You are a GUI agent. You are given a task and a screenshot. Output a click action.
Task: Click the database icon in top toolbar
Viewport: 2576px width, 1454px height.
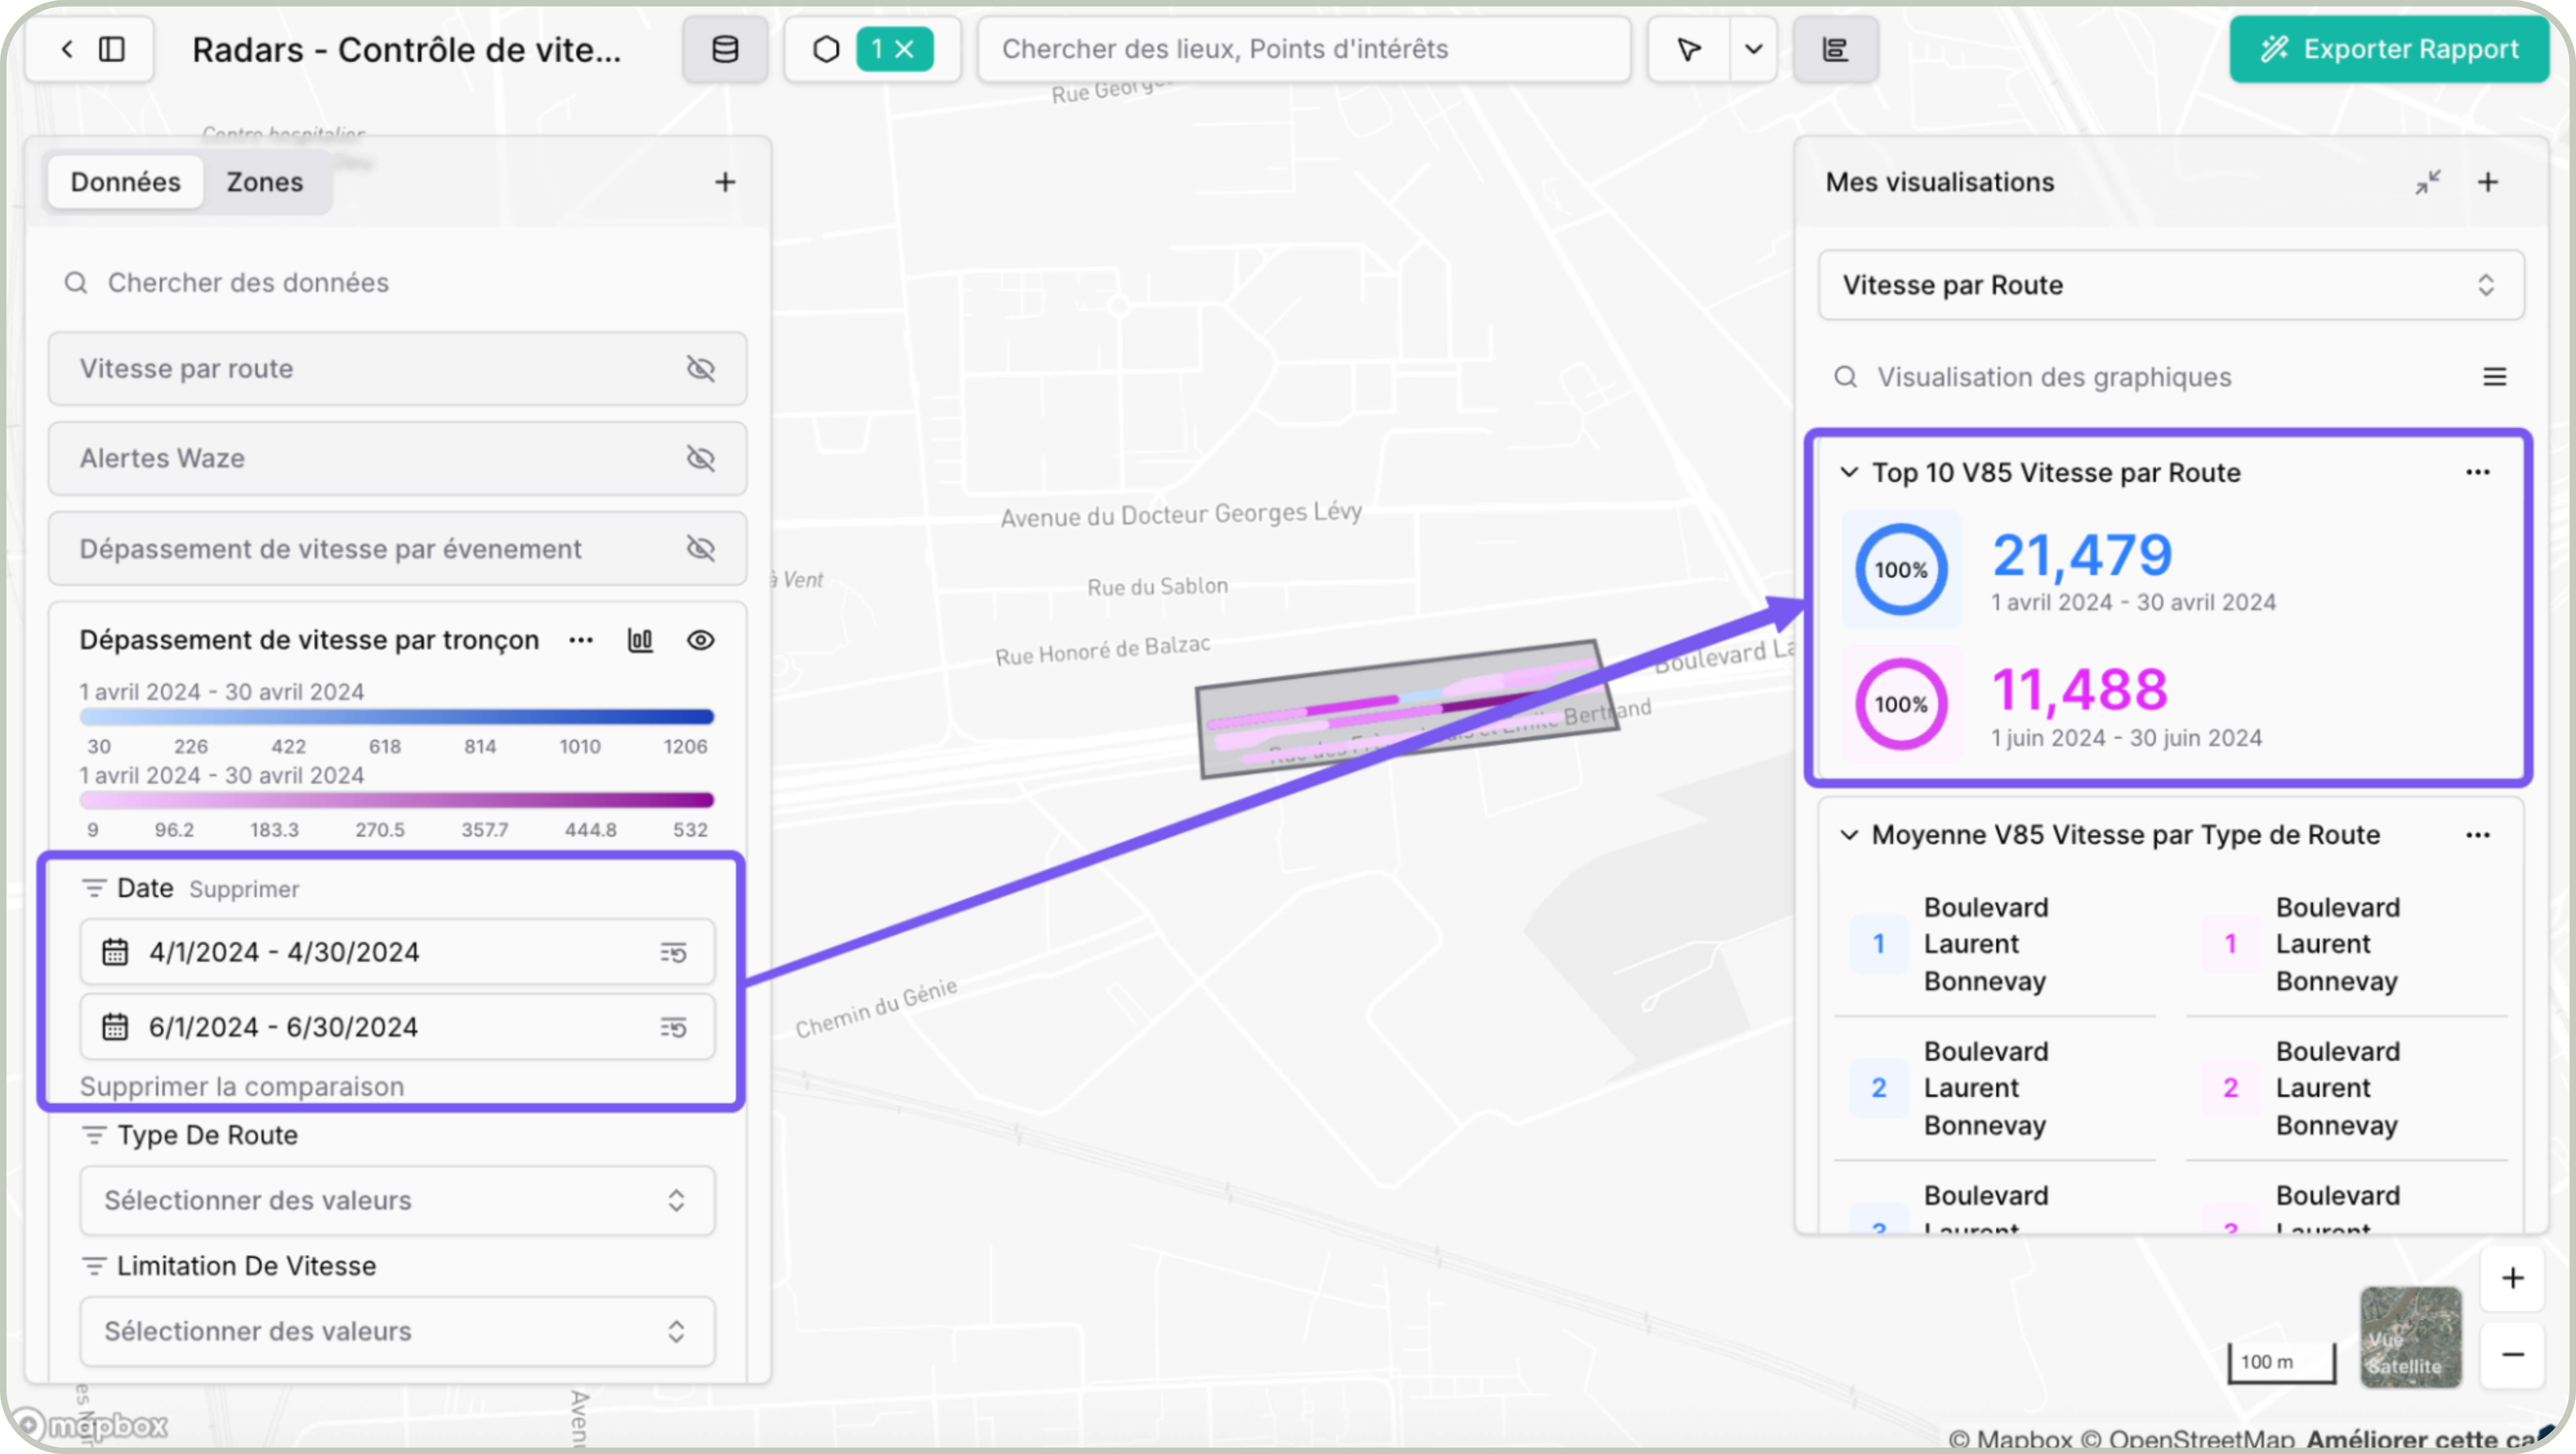724,49
